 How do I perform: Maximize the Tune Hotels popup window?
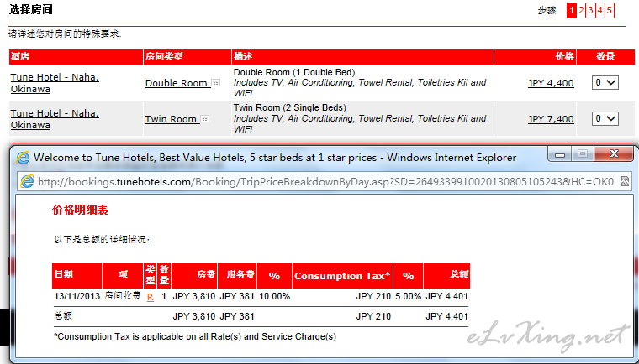point(583,154)
